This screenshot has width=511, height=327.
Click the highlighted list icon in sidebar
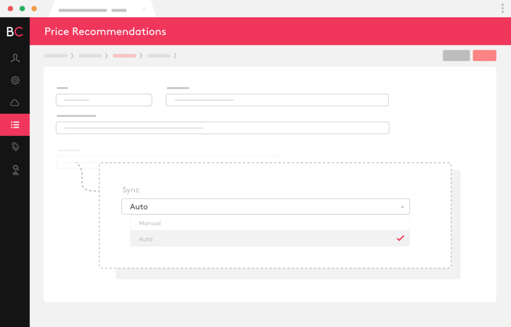(15, 124)
